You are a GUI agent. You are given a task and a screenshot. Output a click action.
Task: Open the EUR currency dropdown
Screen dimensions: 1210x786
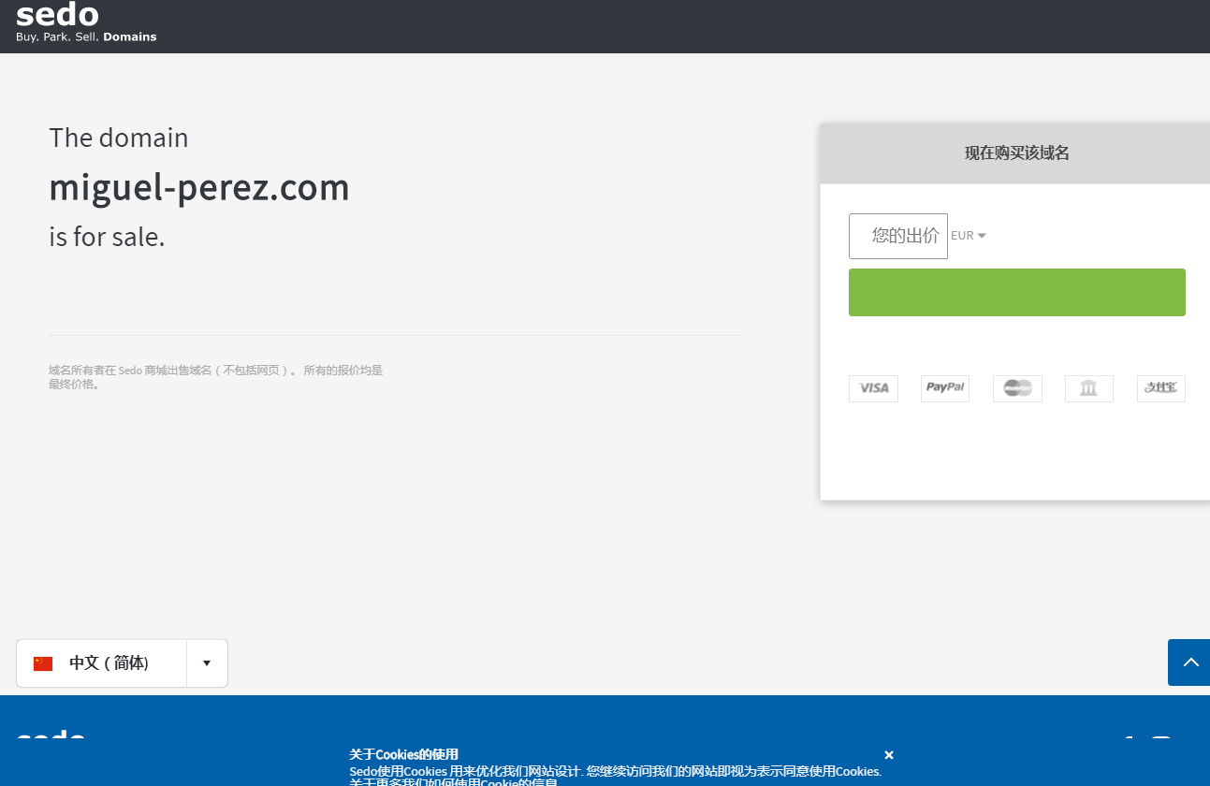tap(969, 236)
